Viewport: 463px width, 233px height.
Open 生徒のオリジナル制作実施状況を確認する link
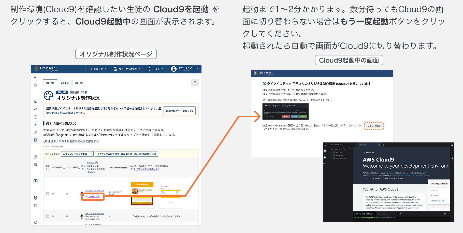coord(73,141)
